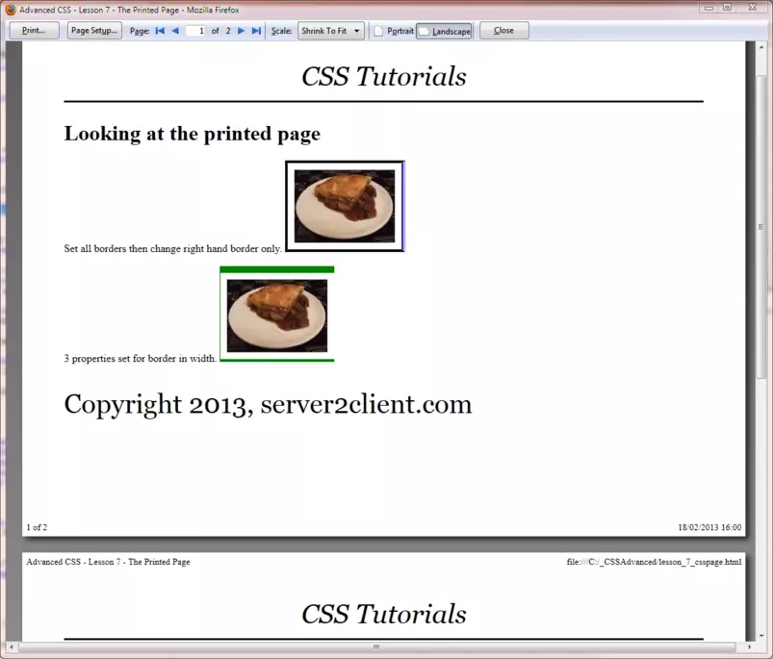Select Portrait orientation
This screenshot has height=659, width=773.
[394, 31]
